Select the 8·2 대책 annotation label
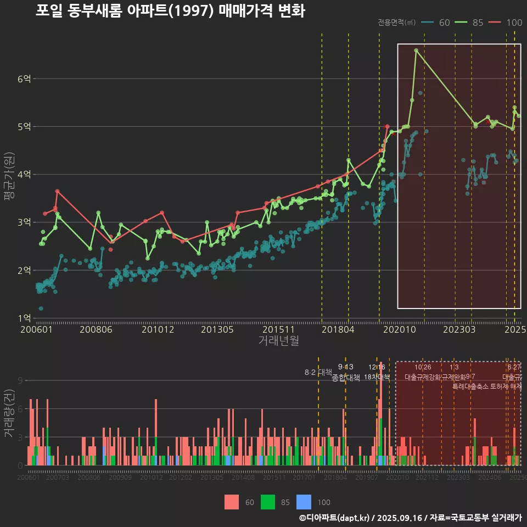 coord(322,372)
